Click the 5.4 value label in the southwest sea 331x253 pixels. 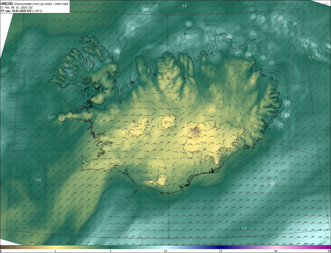coord(38,180)
